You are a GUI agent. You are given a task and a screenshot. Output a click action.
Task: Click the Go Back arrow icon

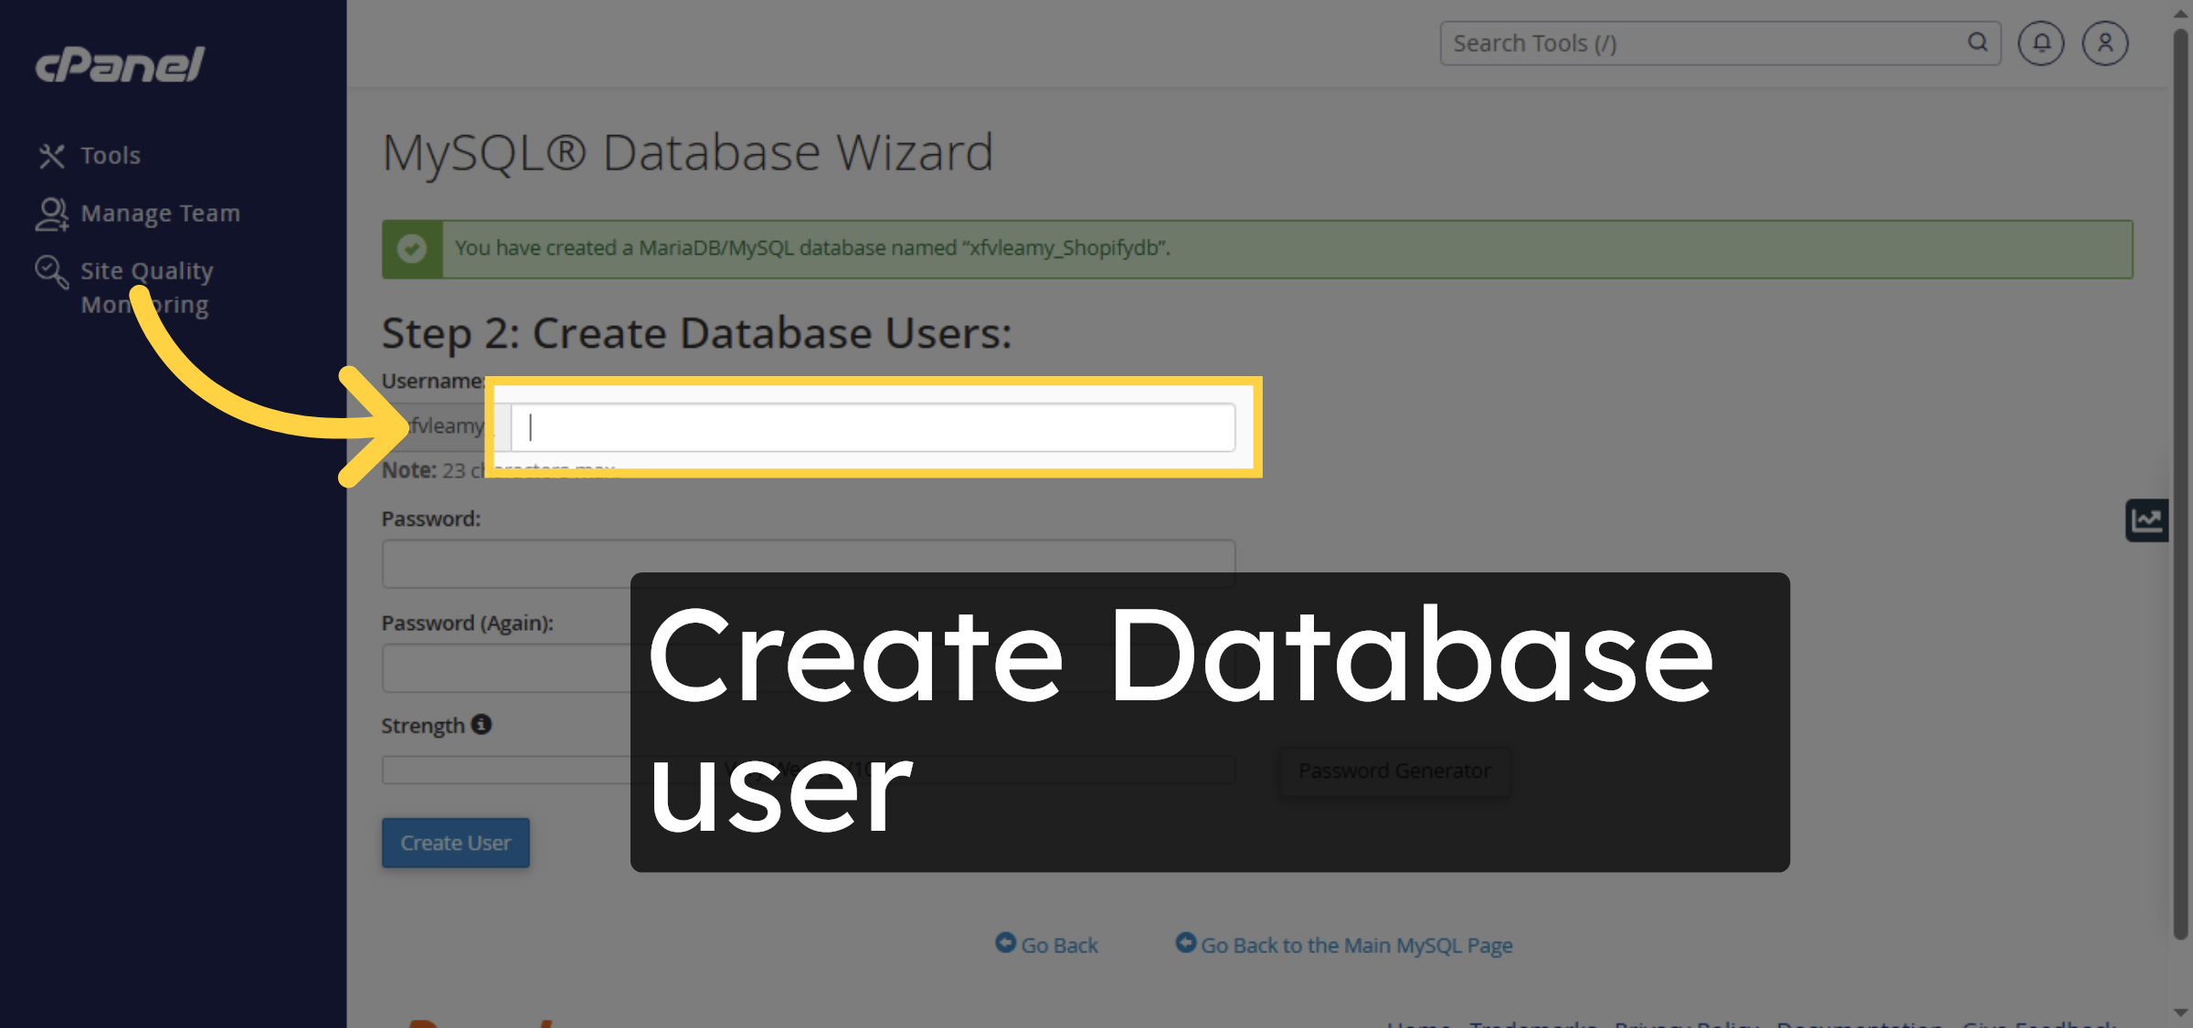point(1005,944)
